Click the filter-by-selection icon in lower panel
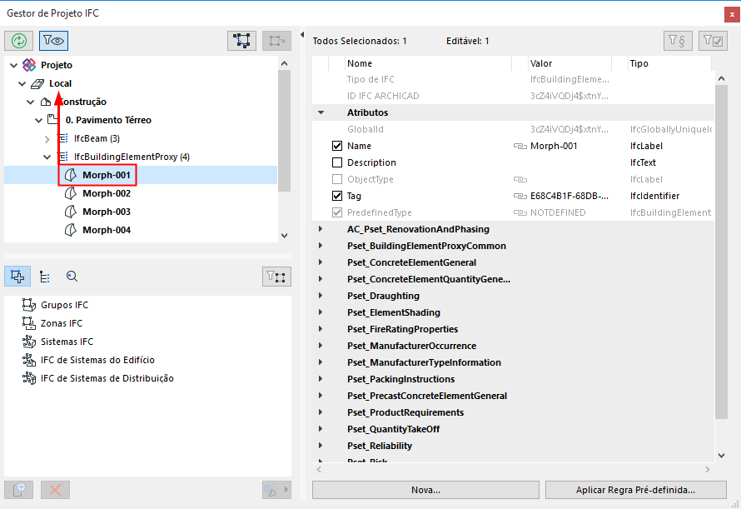This screenshot has width=741, height=509. tap(276, 277)
